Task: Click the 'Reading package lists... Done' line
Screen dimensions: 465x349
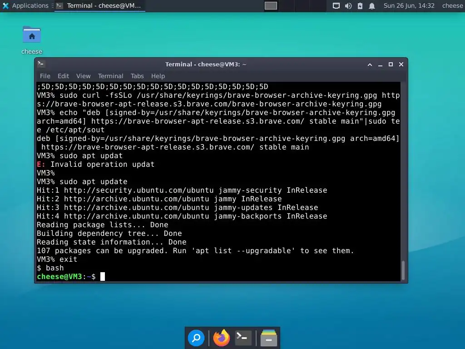Action: point(102,225)
